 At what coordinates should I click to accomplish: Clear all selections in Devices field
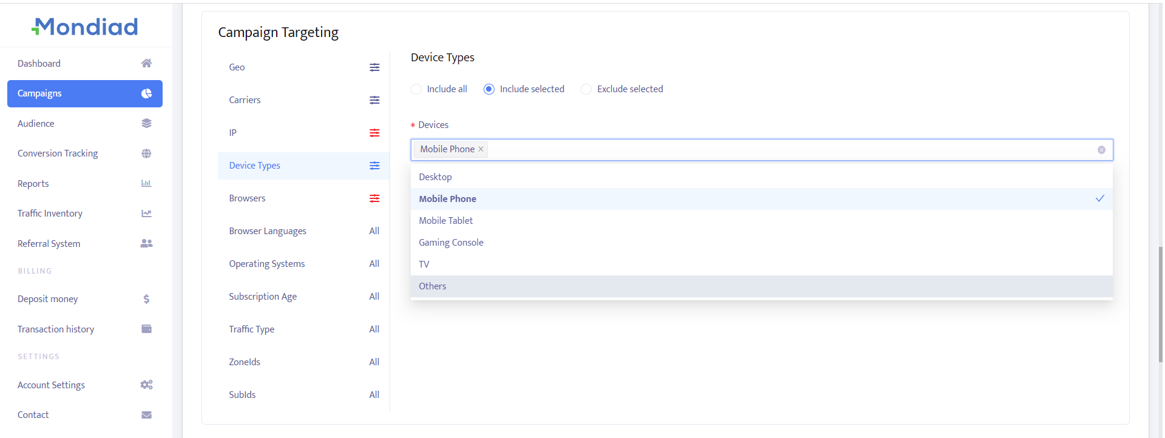click(x=1101, y=150)
